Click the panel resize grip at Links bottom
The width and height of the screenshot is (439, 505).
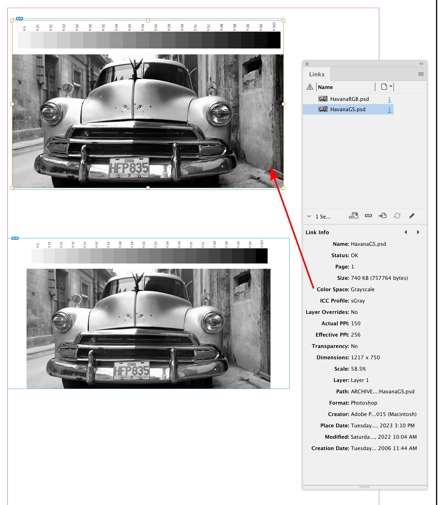point(364,487)
